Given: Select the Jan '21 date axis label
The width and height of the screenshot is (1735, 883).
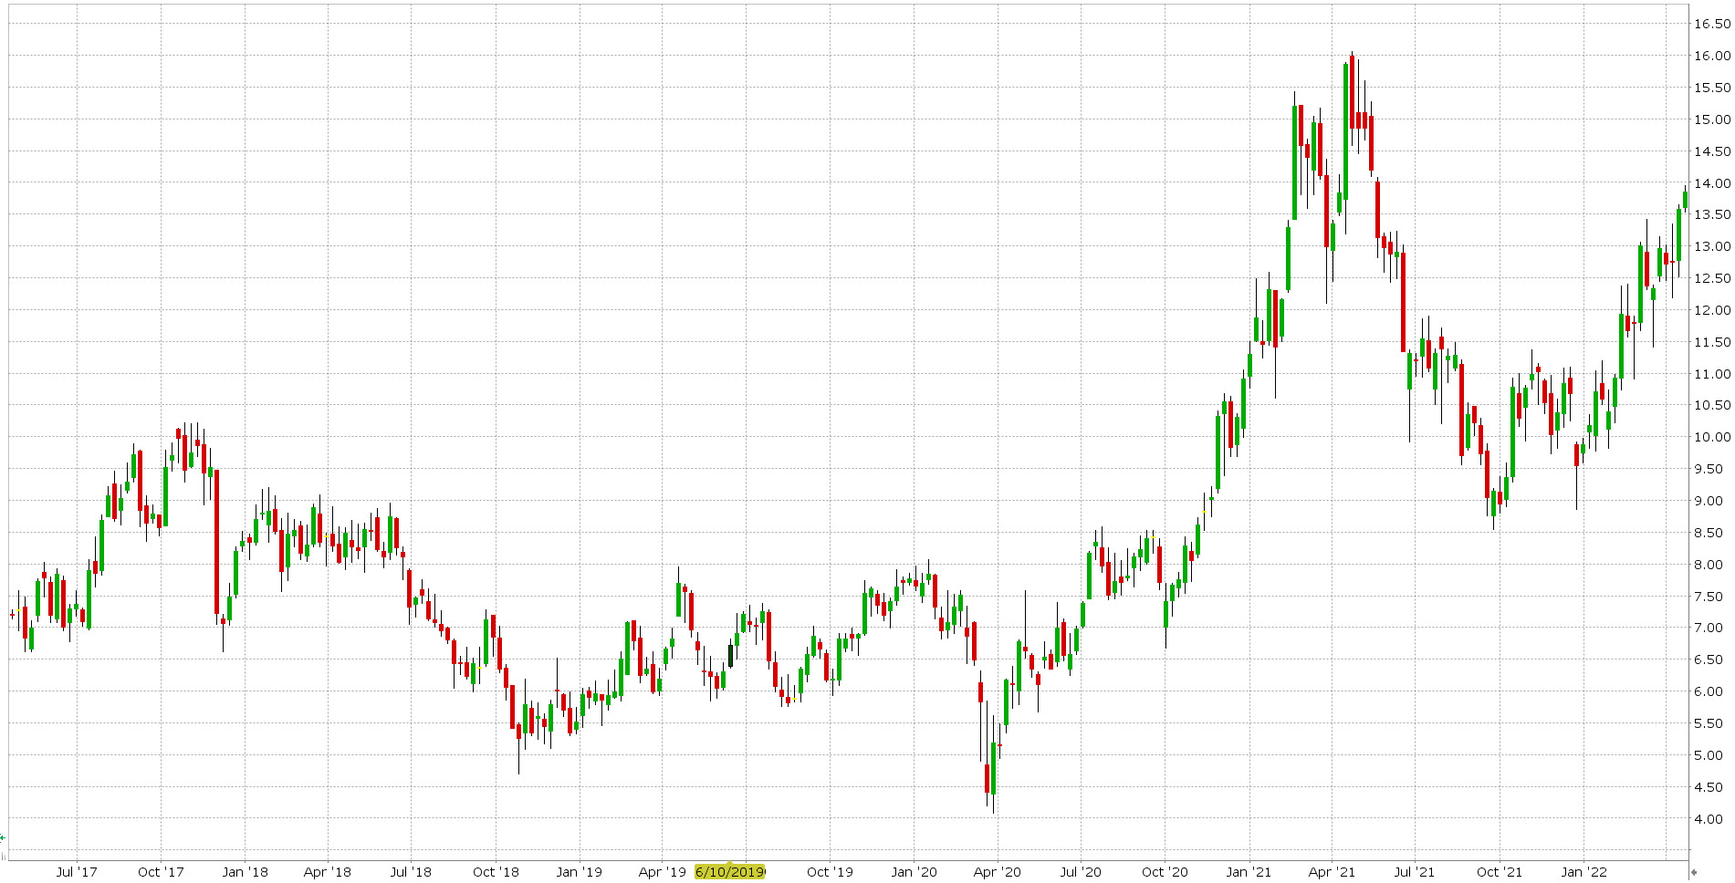Looking at the screenshot, I should (x=1249, y=871).
